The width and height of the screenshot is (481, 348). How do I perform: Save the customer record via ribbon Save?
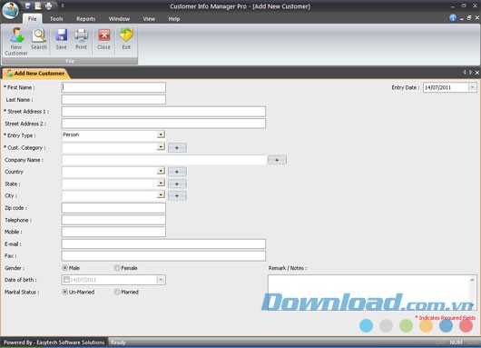(62, 39)
